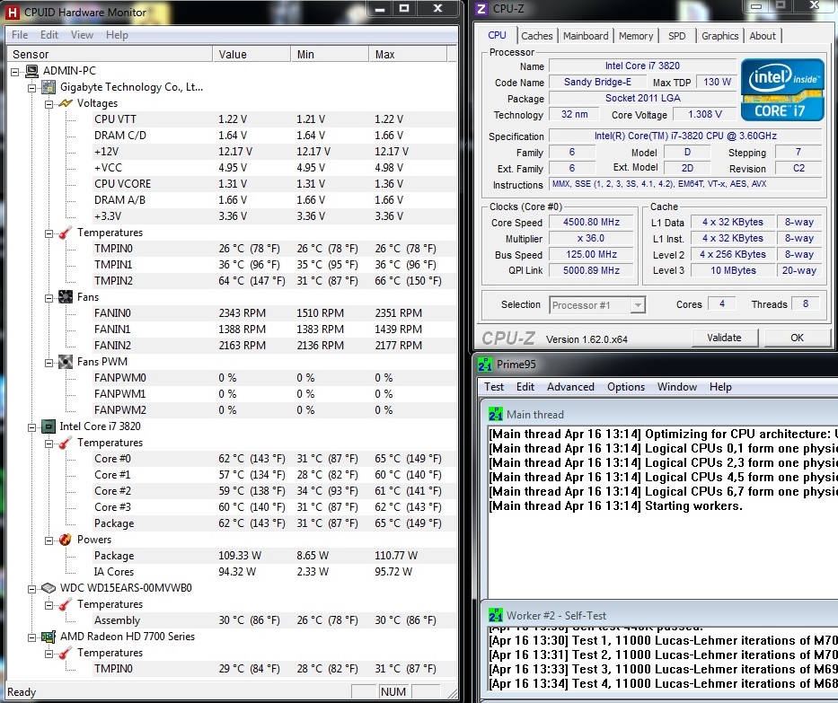Open the SPD tab in CPU-Z
Screen dimensions: 838x703
(676, 36)
